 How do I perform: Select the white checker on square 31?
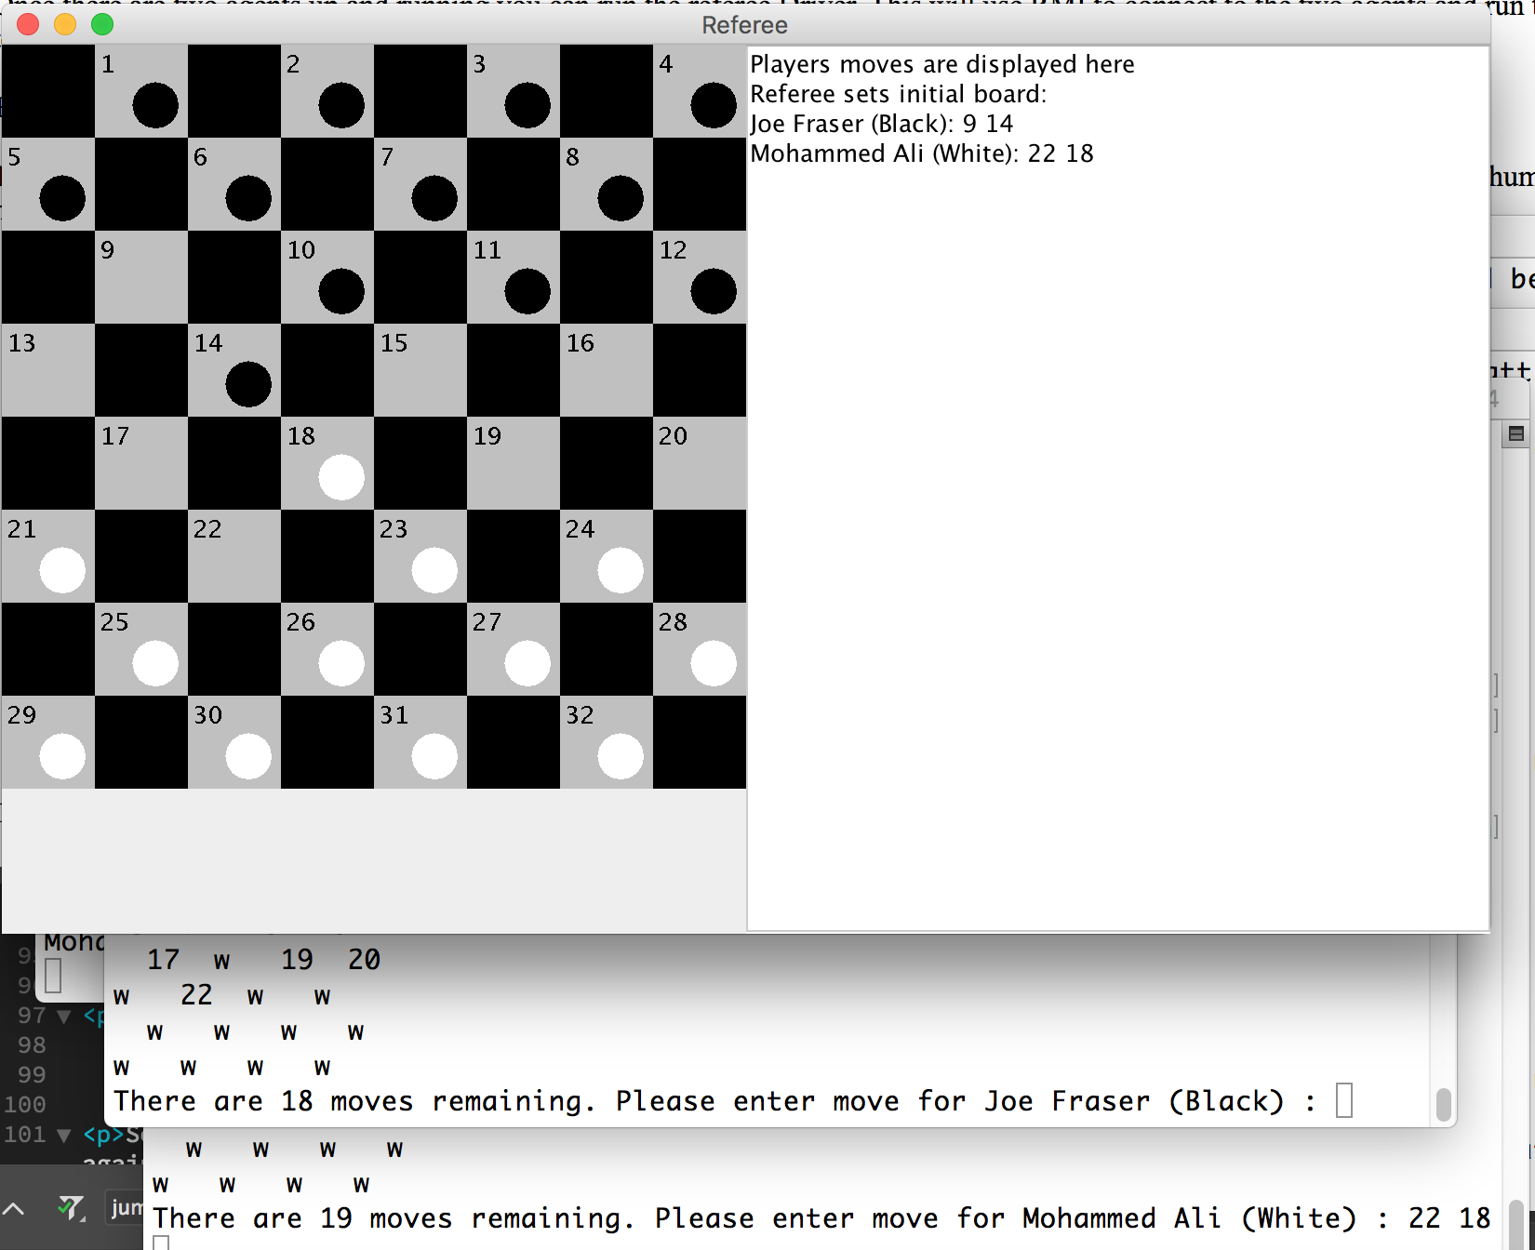pyautogui.click(x=434, y=756)
